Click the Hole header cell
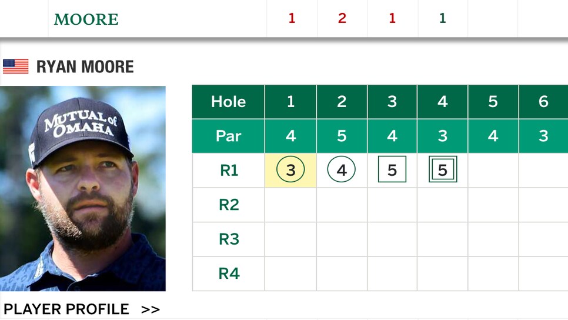 point(229,102)
